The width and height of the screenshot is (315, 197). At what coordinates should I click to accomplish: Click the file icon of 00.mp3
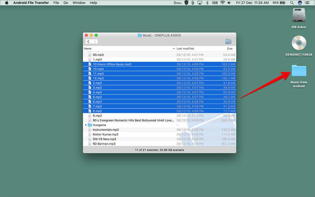click(x=90, y=55)
